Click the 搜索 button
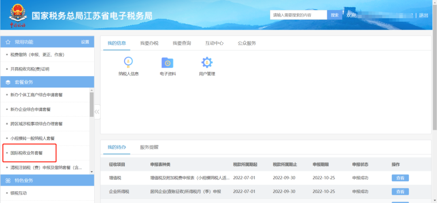Image resolution: width=437 pixels, height=203 pixels. [x=335, y=15]
